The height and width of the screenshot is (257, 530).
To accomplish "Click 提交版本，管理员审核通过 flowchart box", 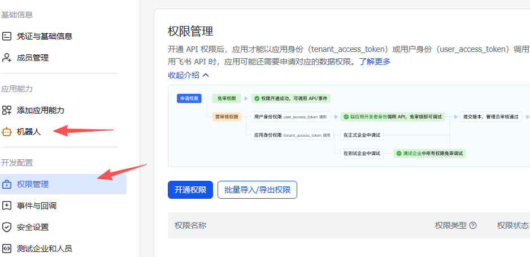I will (x=491, y=117).
